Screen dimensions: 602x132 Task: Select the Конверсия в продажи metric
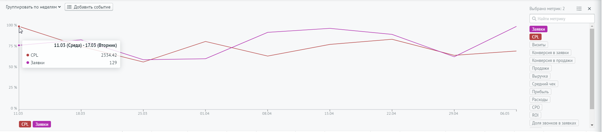[552, 60]
